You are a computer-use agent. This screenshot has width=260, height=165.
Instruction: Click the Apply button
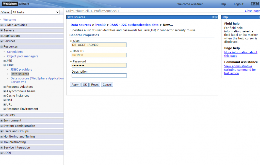(75, 85)
